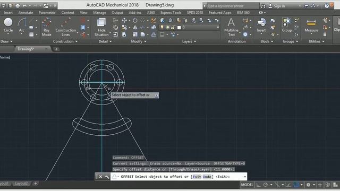Click the Group tool
This screenshot has height=191, width=340.
(287, 25)
